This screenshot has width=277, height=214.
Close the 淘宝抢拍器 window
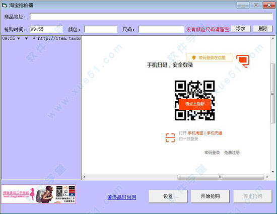(x=269, y=6)
